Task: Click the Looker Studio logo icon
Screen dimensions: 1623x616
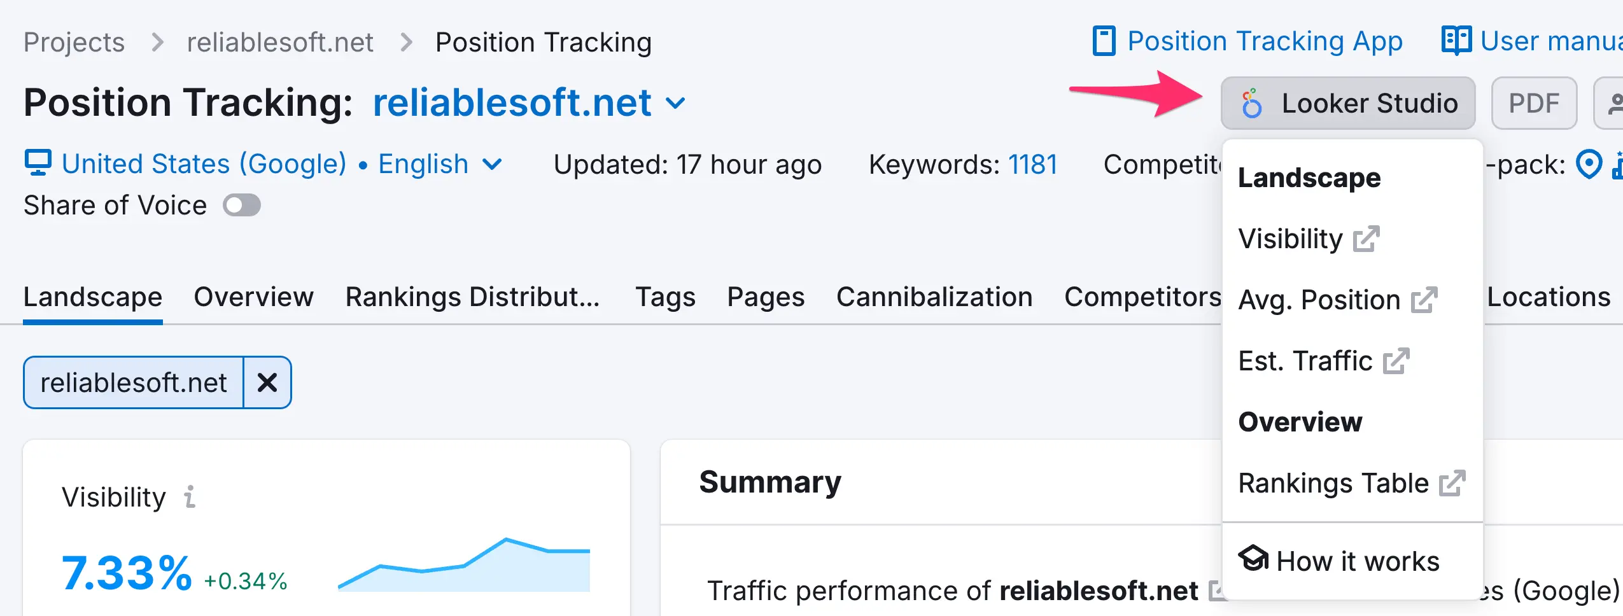Action: pyautogui.click(x=1251, y=103)
